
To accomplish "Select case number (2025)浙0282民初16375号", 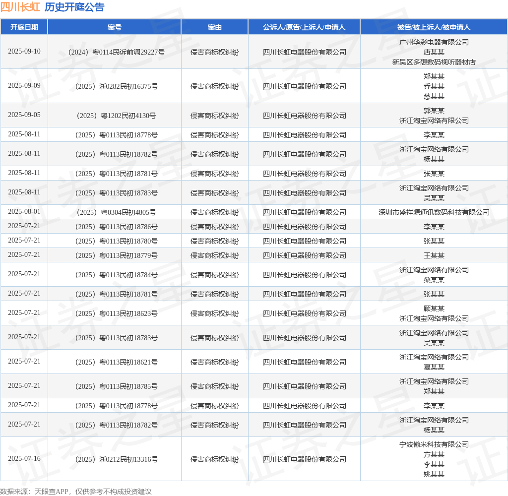I will point(116,86).
